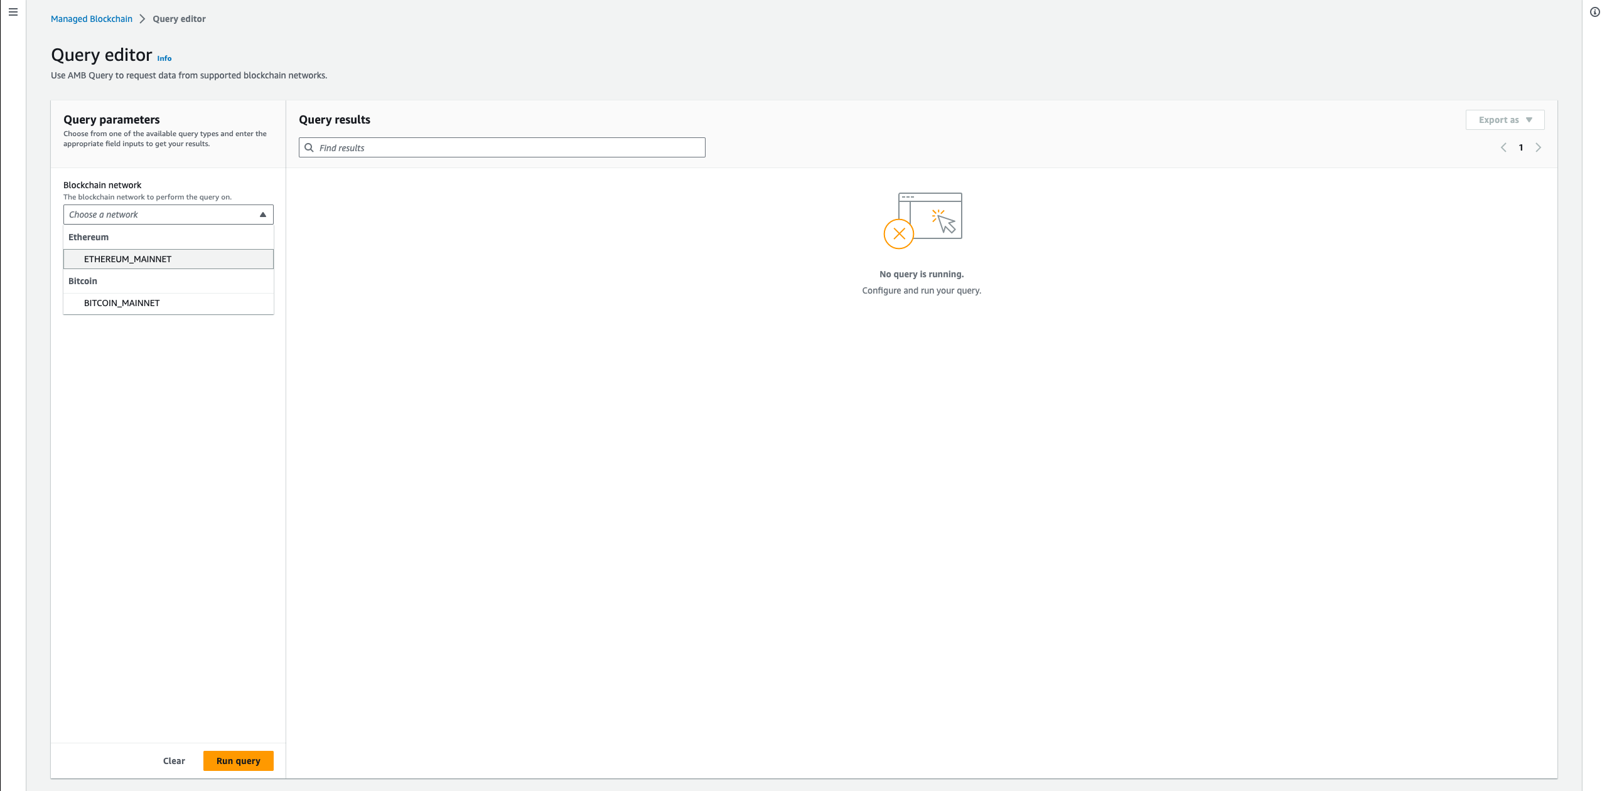1607x791 pixels.
Task: Click the Ethereum group header
Action: (x=89, y=237)
